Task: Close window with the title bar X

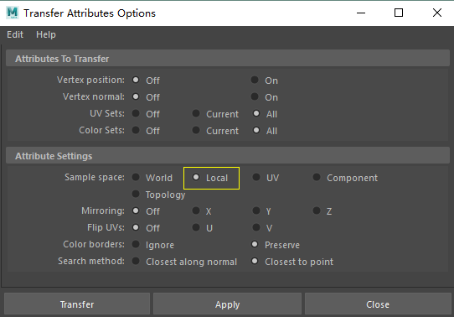Action: [437, 13]
